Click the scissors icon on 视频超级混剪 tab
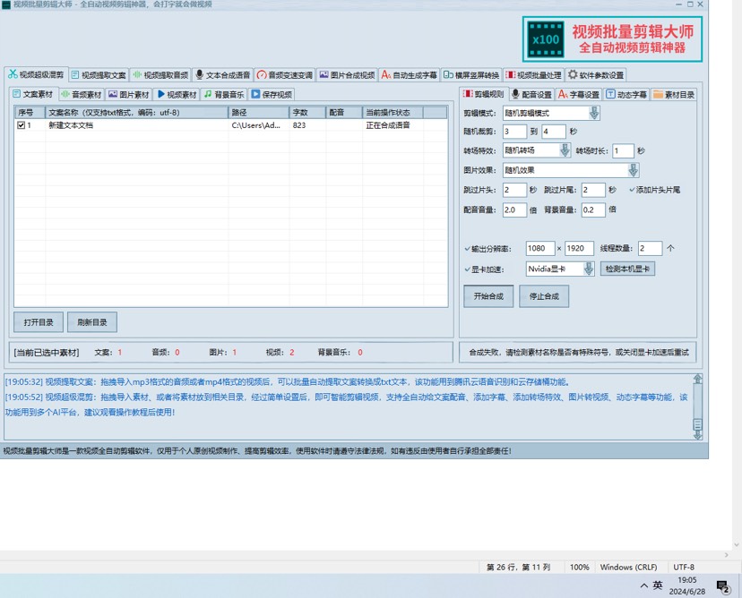This screenshot has height=598, width=742. 13,74
